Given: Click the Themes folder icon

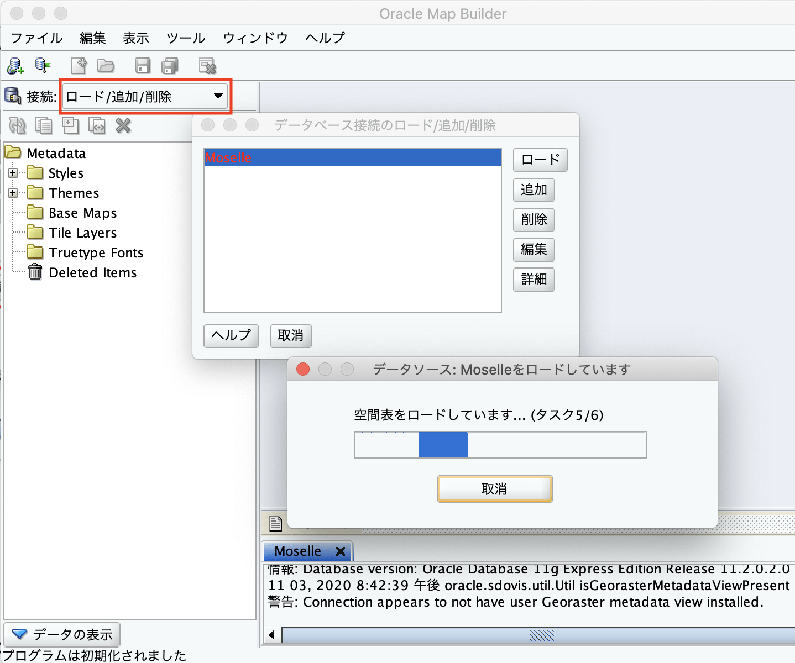Looking at the screenshot, I should click(35, 192).
